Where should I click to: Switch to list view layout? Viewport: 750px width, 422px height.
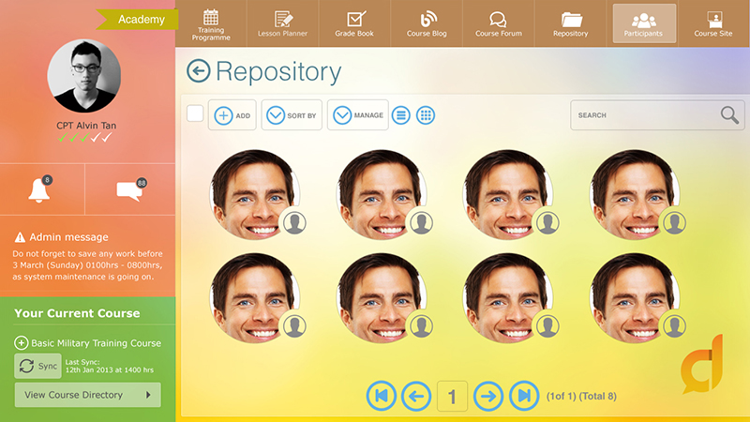(x=401, y=115)
